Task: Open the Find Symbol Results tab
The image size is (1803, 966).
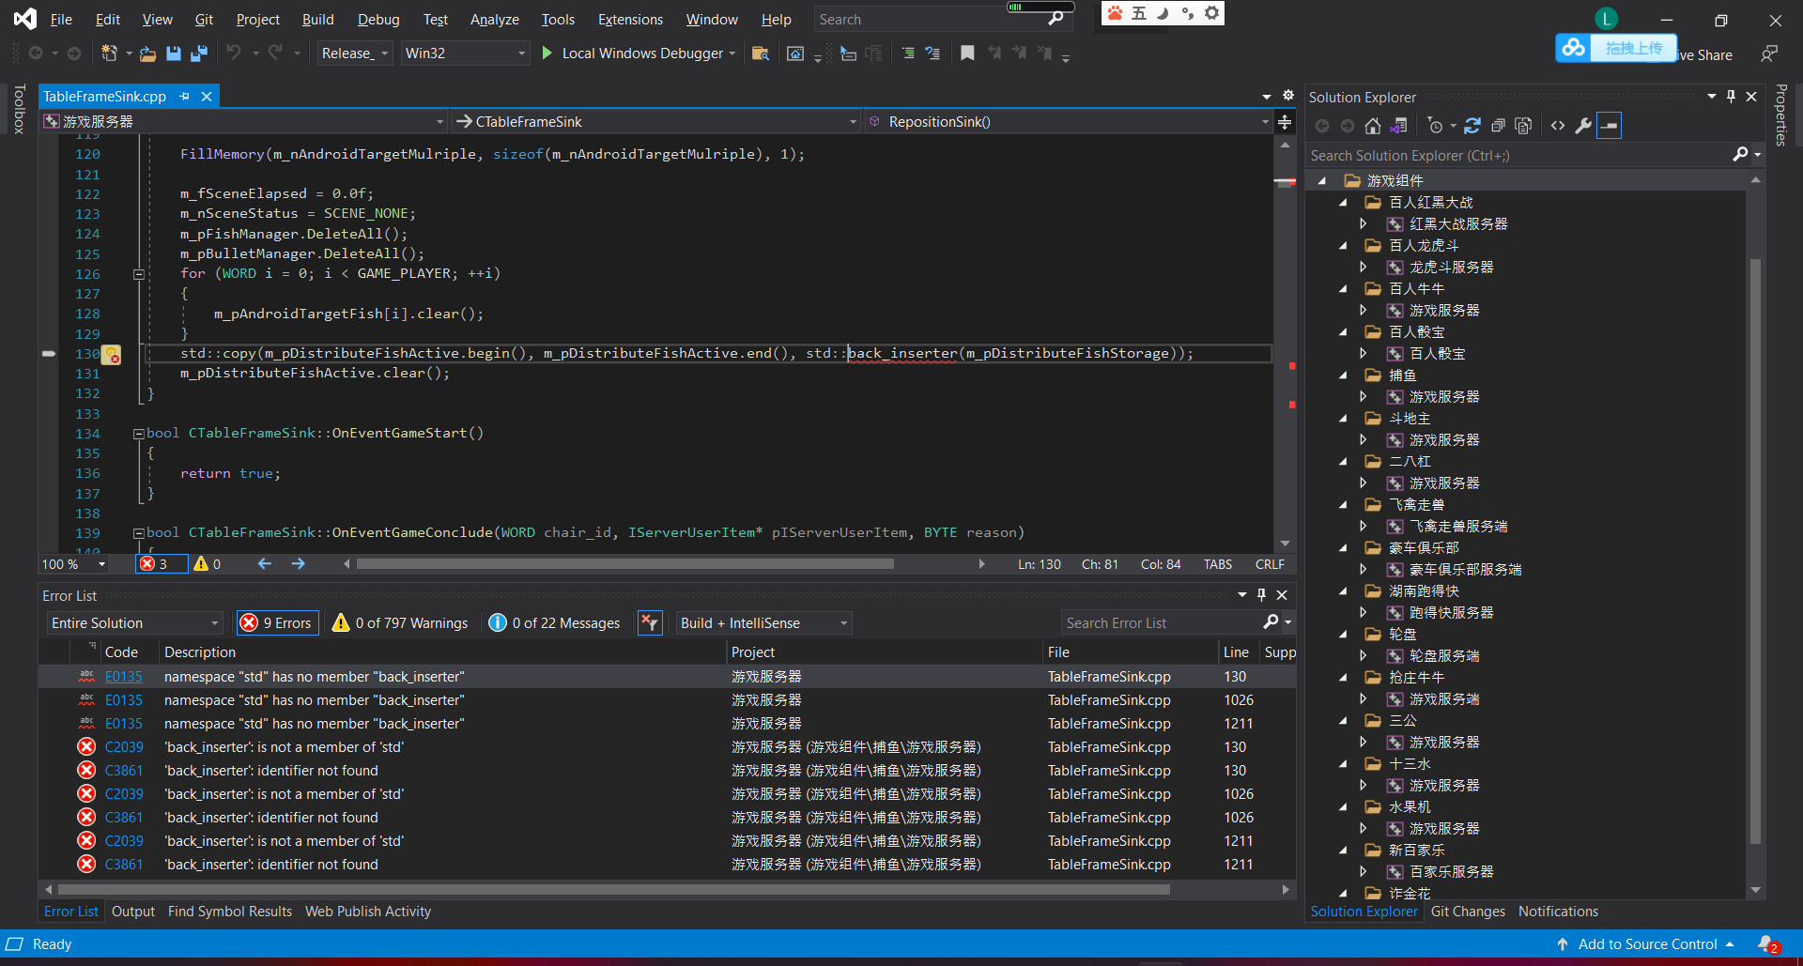Action: 230,911
